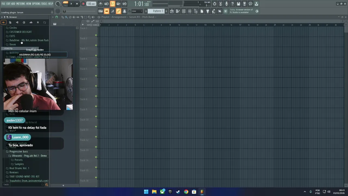
Task: Open the TOOLS menu
Action: coord(44,4)
